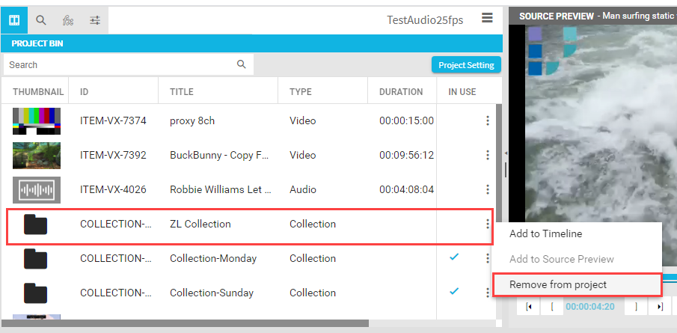The width and height of the screenshot is (677, 333).
Task: Set mark out bracket button
Action: (x=637, y=306)
